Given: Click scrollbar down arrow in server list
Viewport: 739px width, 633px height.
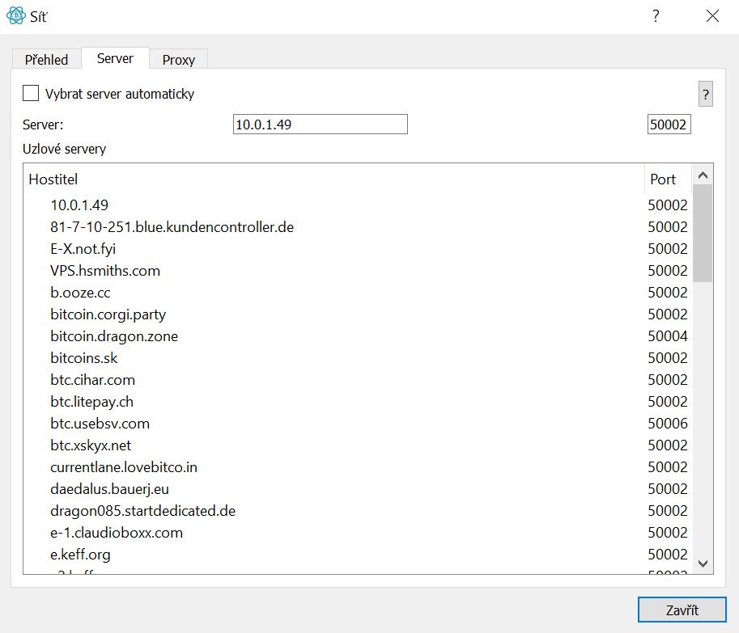Looking at the screenshot, I should click(703, 563).
